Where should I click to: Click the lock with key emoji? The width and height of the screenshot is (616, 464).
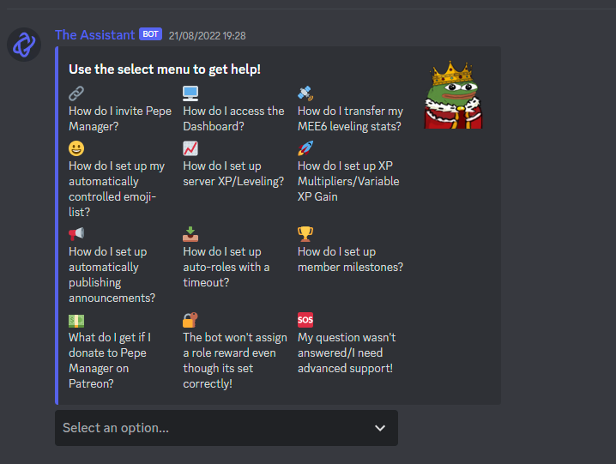(190, 320)
